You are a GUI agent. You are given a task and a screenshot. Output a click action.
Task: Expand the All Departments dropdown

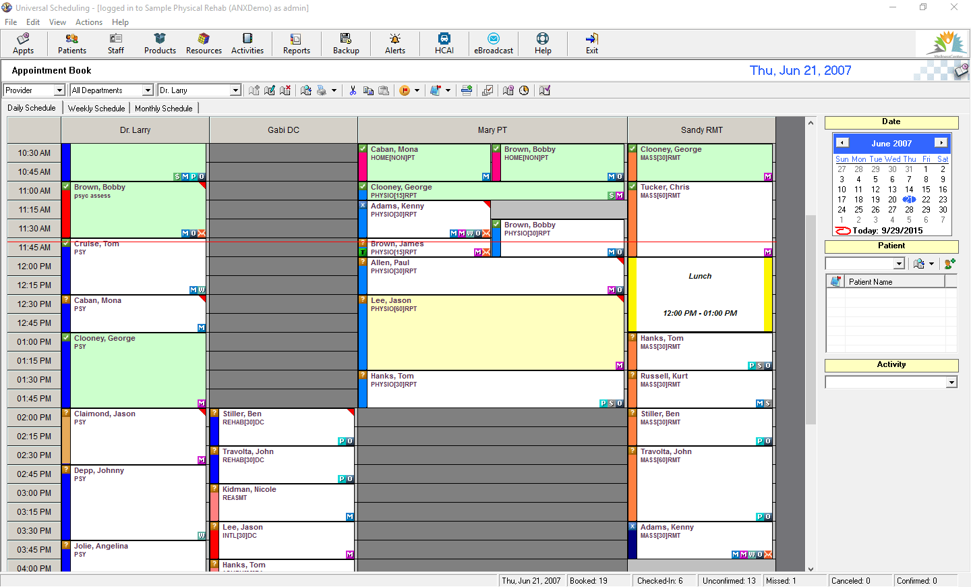pos(148,90)
